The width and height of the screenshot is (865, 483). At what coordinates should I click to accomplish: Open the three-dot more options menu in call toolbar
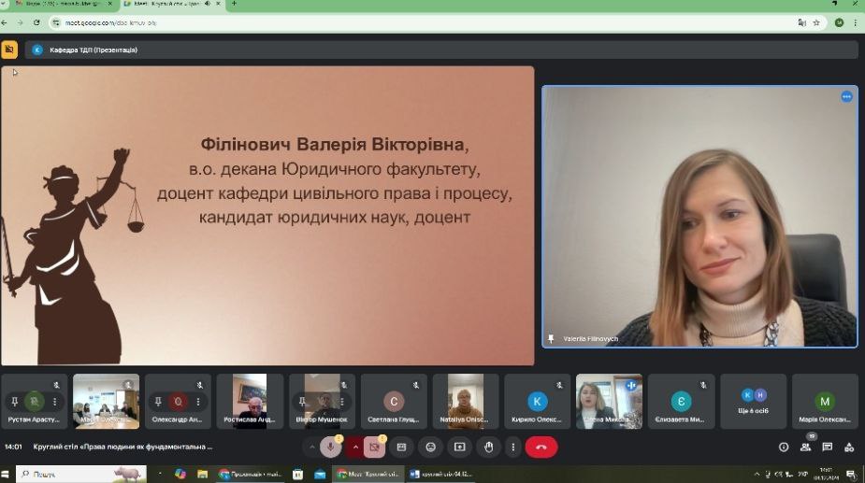click(512, 447)
